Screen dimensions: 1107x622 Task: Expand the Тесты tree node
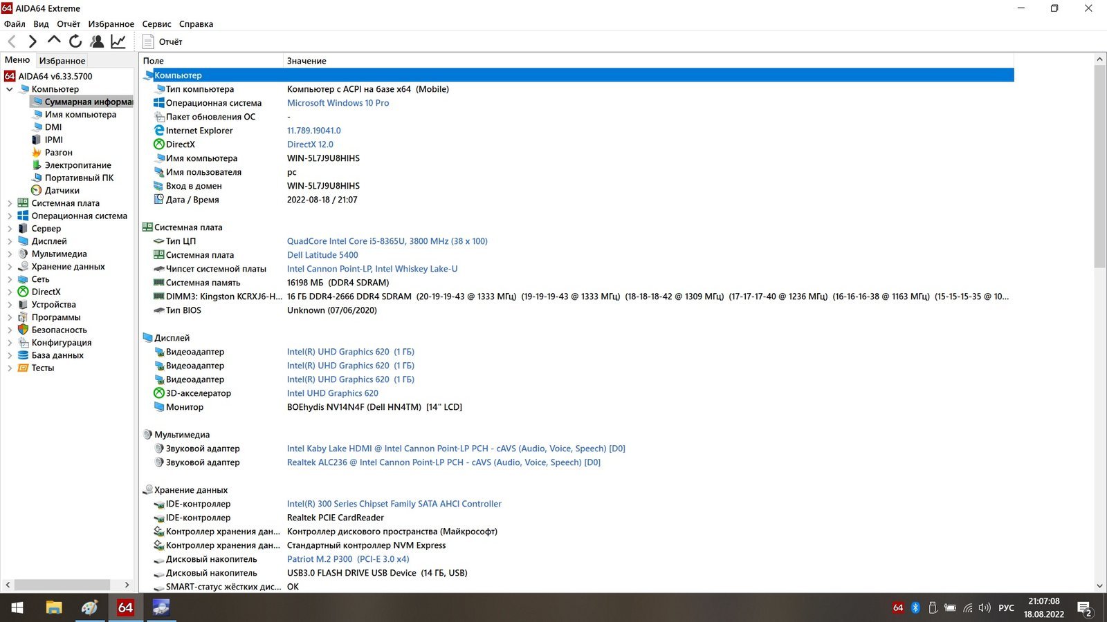[10, 368]
